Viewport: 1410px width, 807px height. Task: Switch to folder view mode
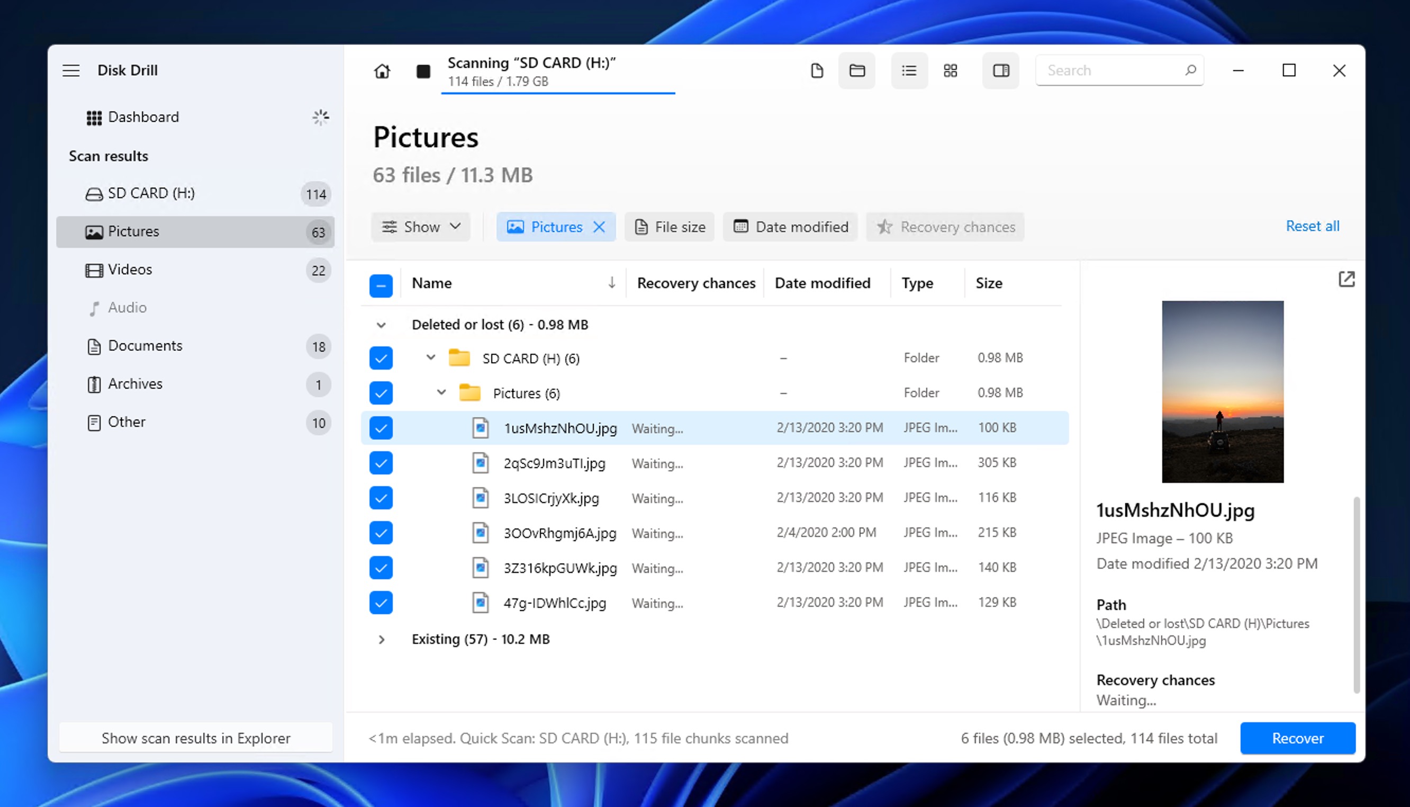[857, 70]
